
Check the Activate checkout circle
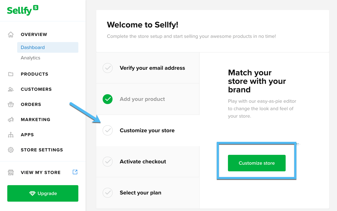point(107,162)
